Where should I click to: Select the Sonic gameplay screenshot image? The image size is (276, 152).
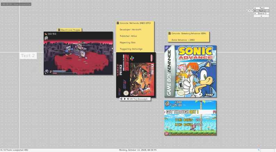(190, 118)
